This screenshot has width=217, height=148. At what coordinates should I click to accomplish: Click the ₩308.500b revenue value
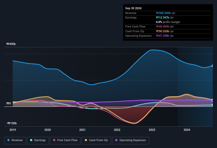tap(163, 13)
